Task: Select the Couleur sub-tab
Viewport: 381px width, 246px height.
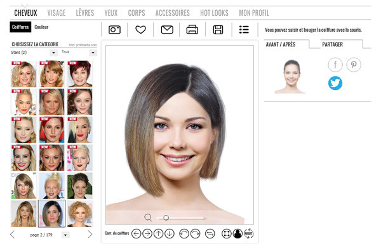Action: 41,27
